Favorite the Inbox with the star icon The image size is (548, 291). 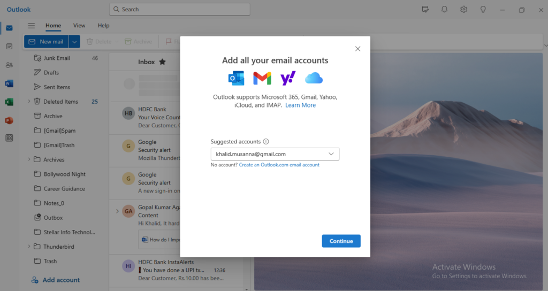pyautogui.click(x=162, y=62)
